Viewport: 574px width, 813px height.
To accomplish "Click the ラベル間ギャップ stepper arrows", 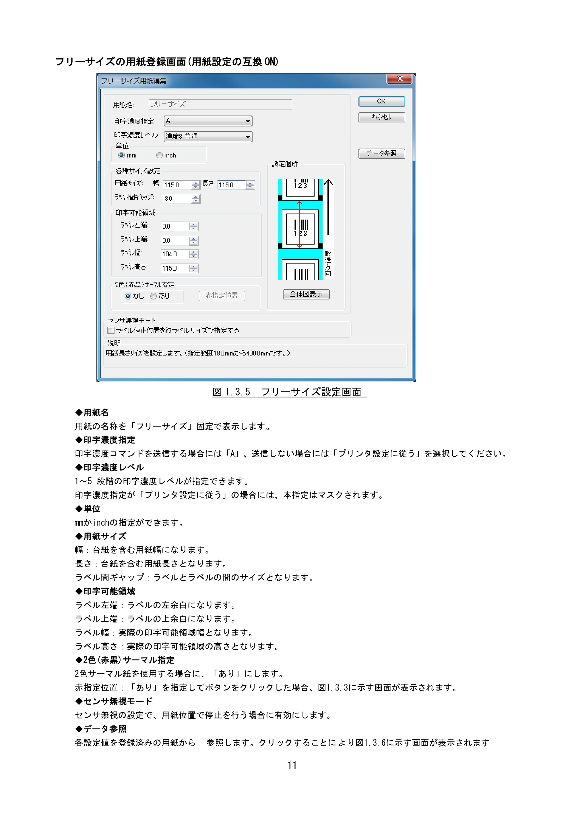I will [x=195, y=199].
